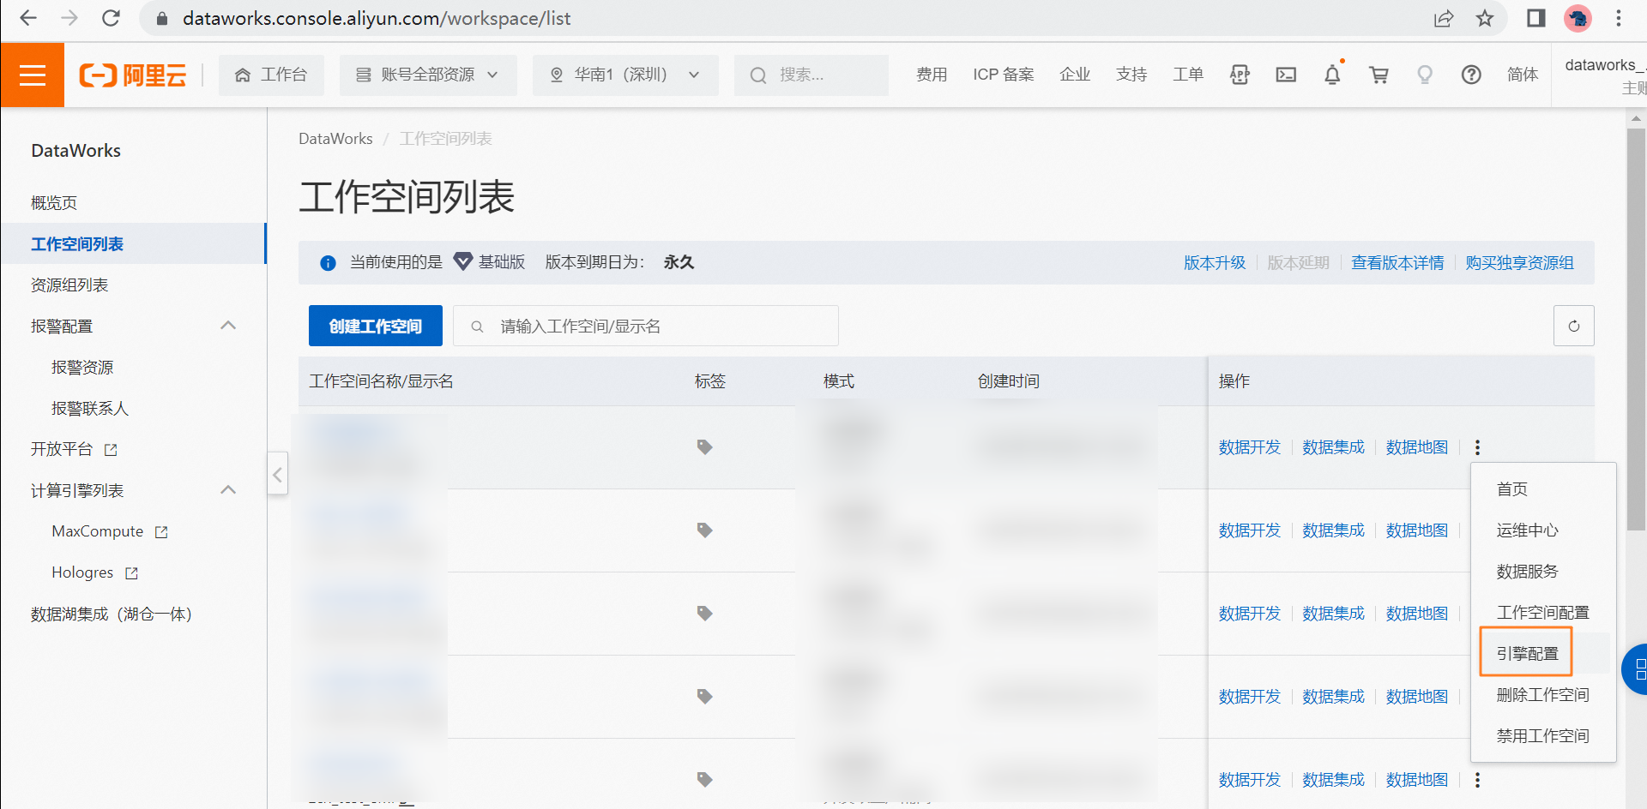This screenshot has width=1647, height=809.
Task: Click 数据地图 in the first workspace row
Action: pyautogui.click(x=1417, y=447)
